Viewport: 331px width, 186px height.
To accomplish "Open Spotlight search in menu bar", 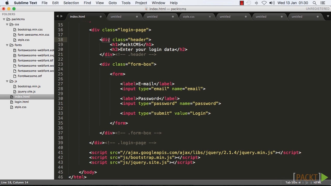I will pos(314,3).
